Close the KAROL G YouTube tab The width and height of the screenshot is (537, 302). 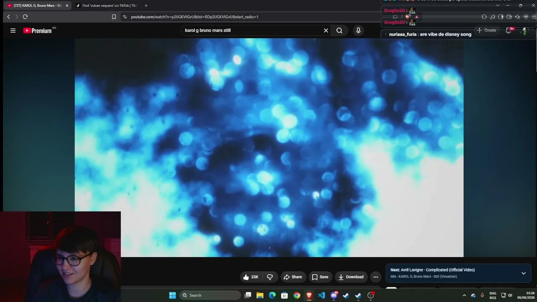pos(67,5)
